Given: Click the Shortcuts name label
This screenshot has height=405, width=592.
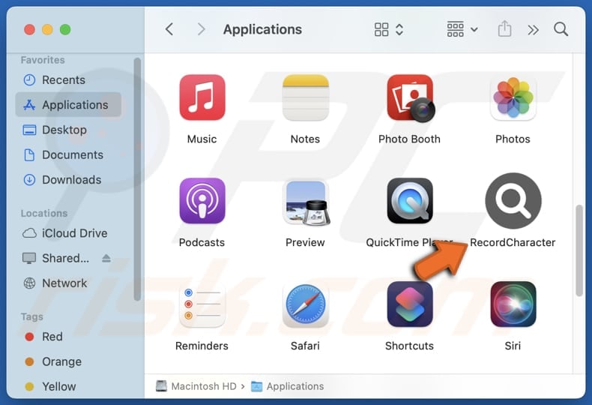Looking at the screenshot, I should point(409,346).
